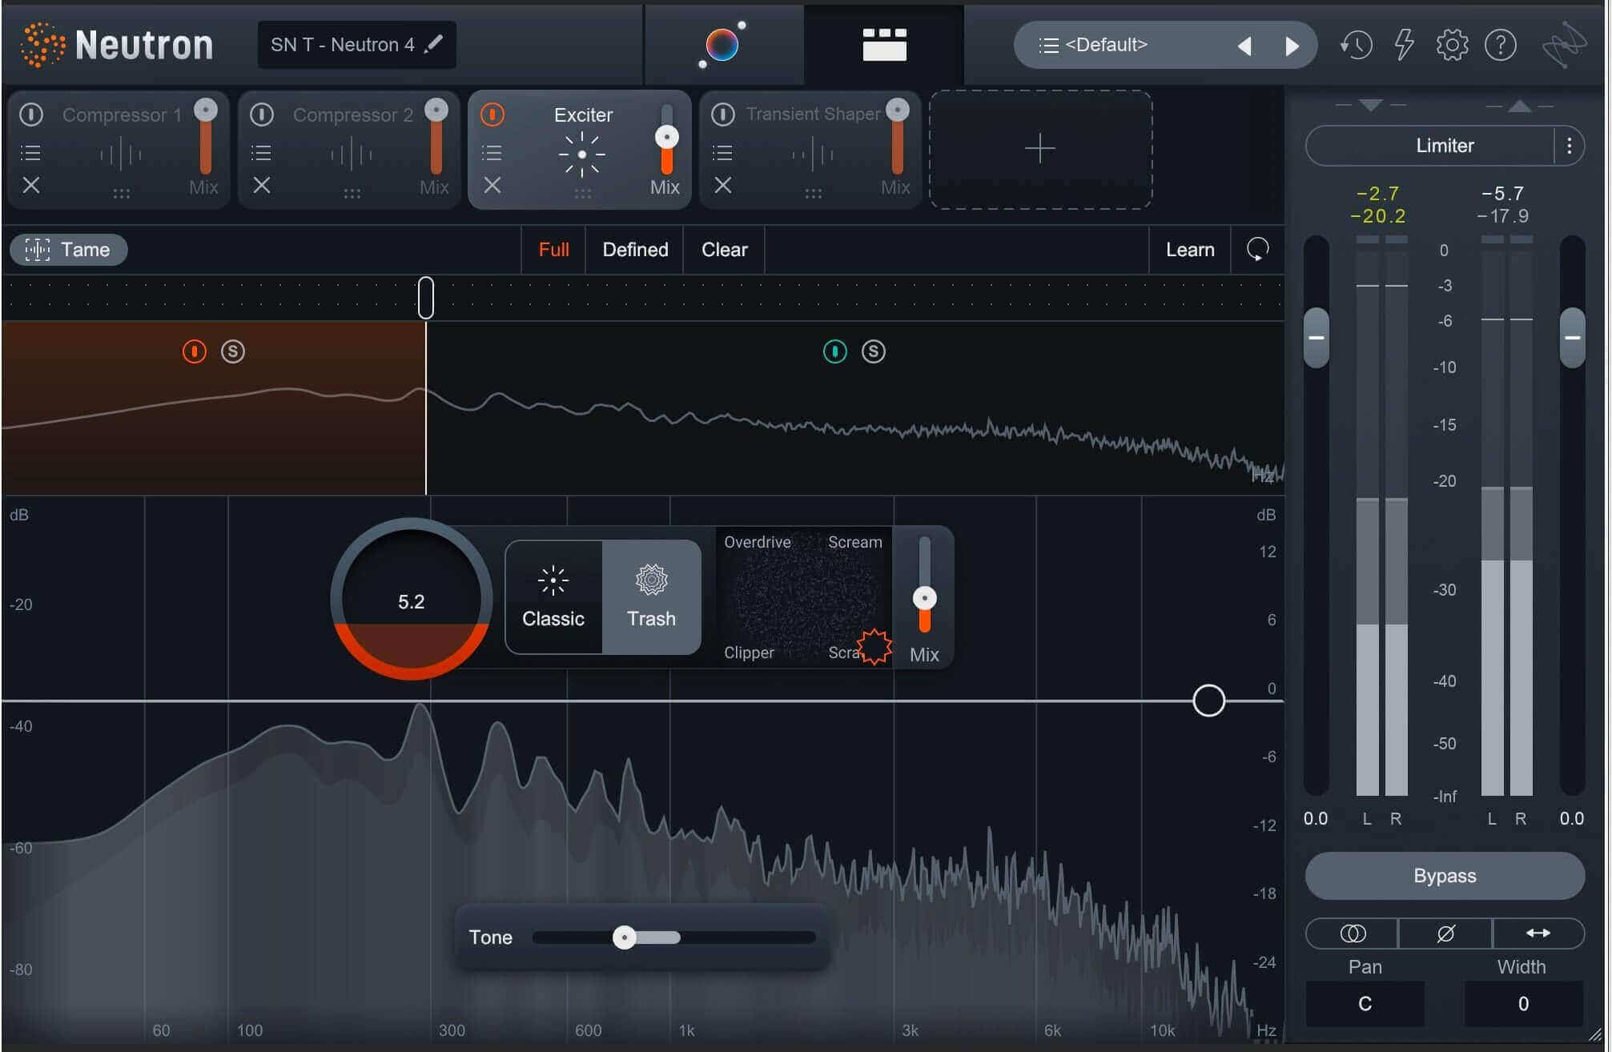Open the Mix Assistant orb icon

click(x=722, y=44)
